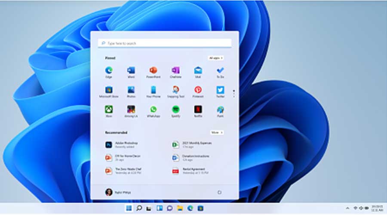Screen dimensions: 387x215
Task: Open Search from the taskbar
Action: (139, 208)
